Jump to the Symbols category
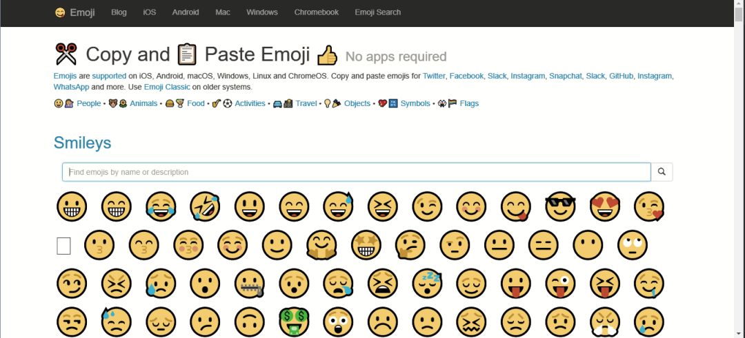The height and width of the screenshot is (338, 745). pyautogui.click(x=415, y=103)
